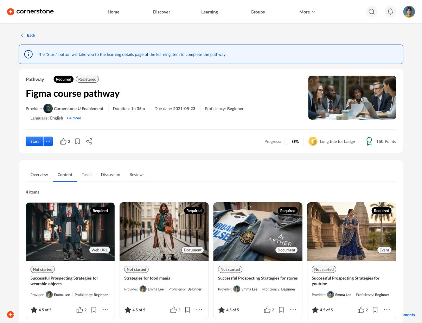Open Successful Prospecting Strategies for youtube title
Viewport: 422px width, 323px height.
pos(345,281)
